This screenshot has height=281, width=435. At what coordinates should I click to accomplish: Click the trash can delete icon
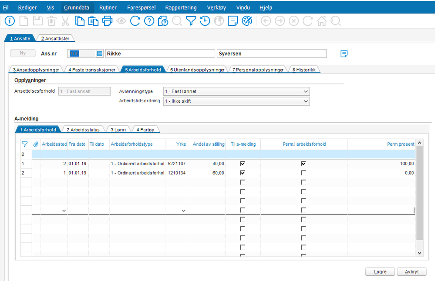tap(52, 21)
